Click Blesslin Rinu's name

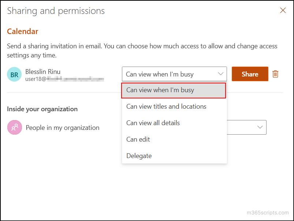[x=43, y=71]
